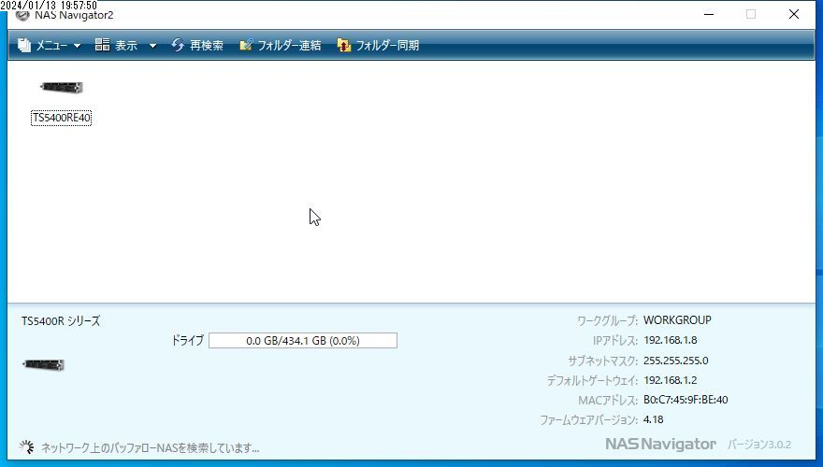Click the WORKGROUP value

[677, 320]
